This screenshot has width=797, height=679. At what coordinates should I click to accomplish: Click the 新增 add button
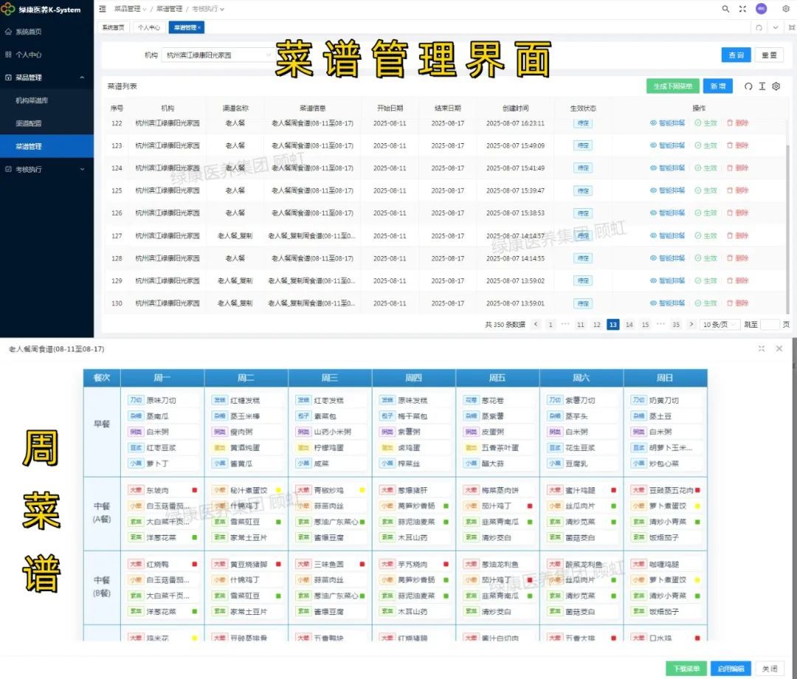[x=718, y=86]
